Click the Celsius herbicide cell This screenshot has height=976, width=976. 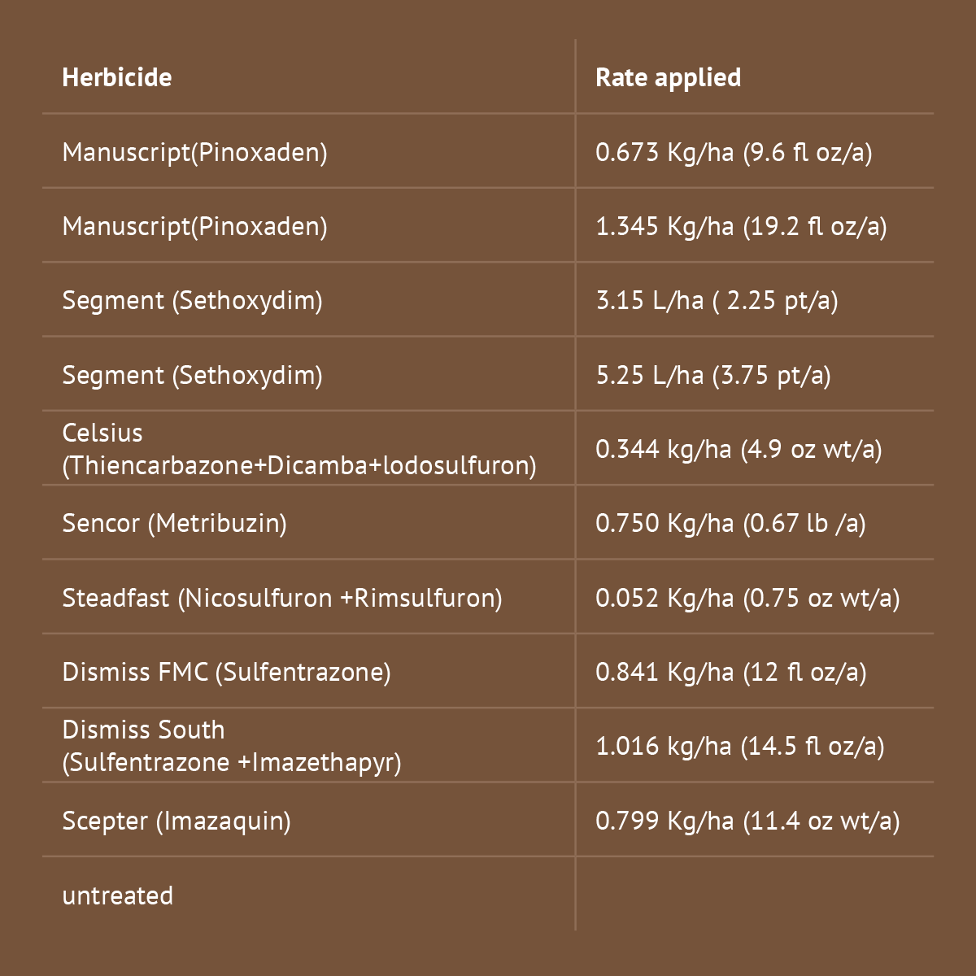(x=299, y=449)
